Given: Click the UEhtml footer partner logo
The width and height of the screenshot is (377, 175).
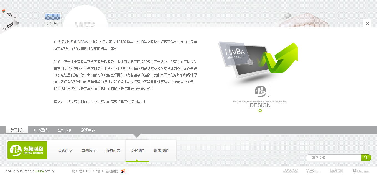Looking at the screenshot, I should tap(336, 171).
